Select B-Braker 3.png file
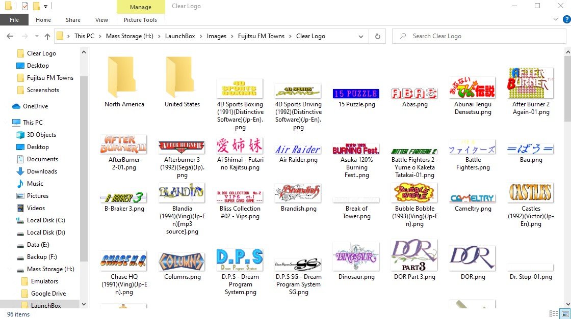The height and width of the screenshot is (319, 571). click(124, 202)
